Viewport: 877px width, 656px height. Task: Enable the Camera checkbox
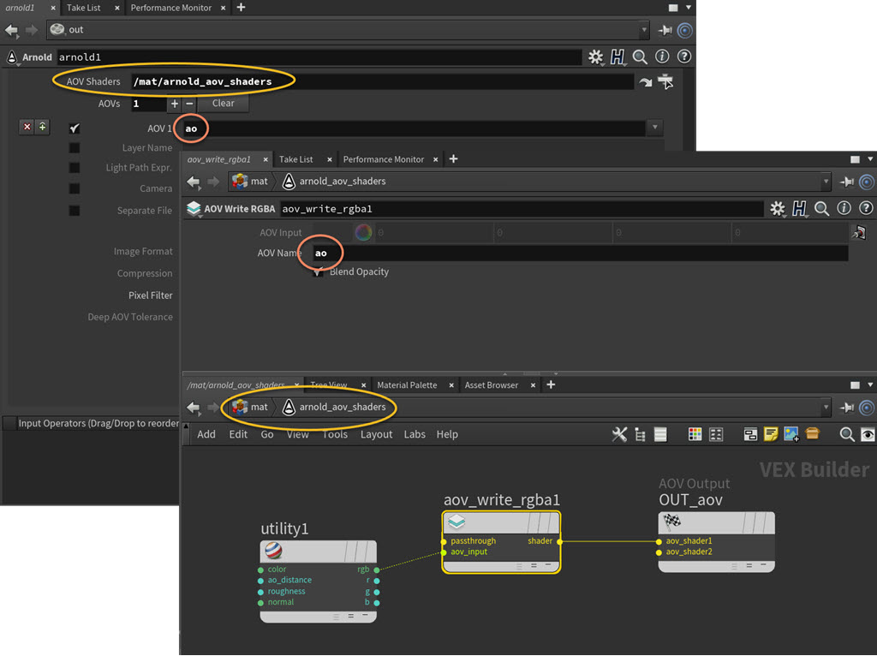click(74, 188)
